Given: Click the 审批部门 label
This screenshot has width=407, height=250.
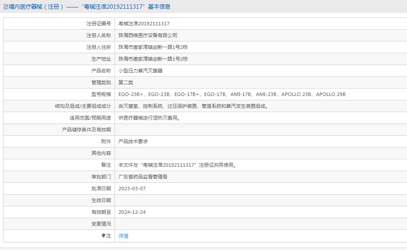Looking at the screenshot, I should pos(101,177).
